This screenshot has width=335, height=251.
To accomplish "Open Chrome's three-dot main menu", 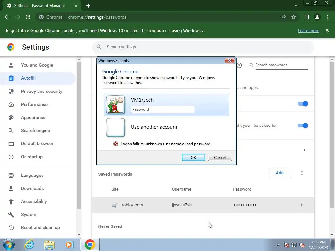I will (328, 17).
